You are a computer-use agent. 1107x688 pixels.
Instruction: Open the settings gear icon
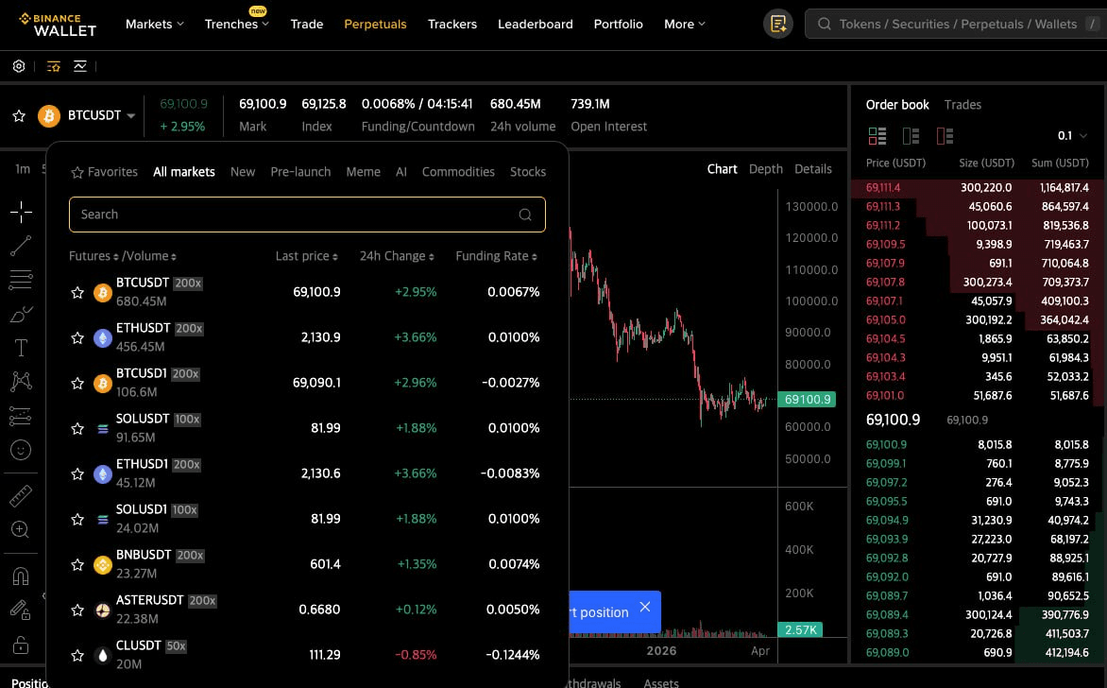pyautogui.click(x=19, y=66)
